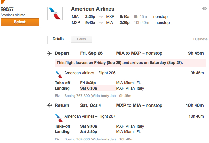Click the $9057 price
Viewport: 209px width, 143px height.
coord(7,9)
